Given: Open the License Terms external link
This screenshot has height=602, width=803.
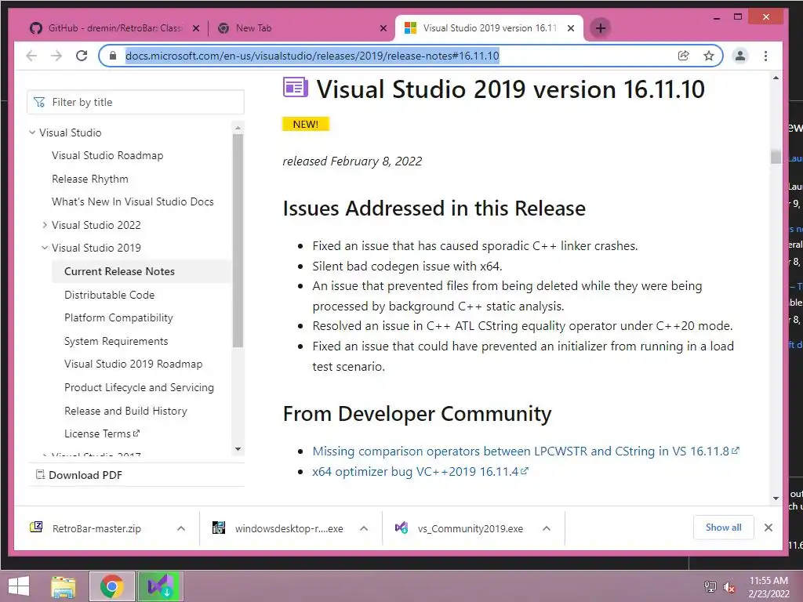Looking at the screenshot, I should [x=102, y=433].
